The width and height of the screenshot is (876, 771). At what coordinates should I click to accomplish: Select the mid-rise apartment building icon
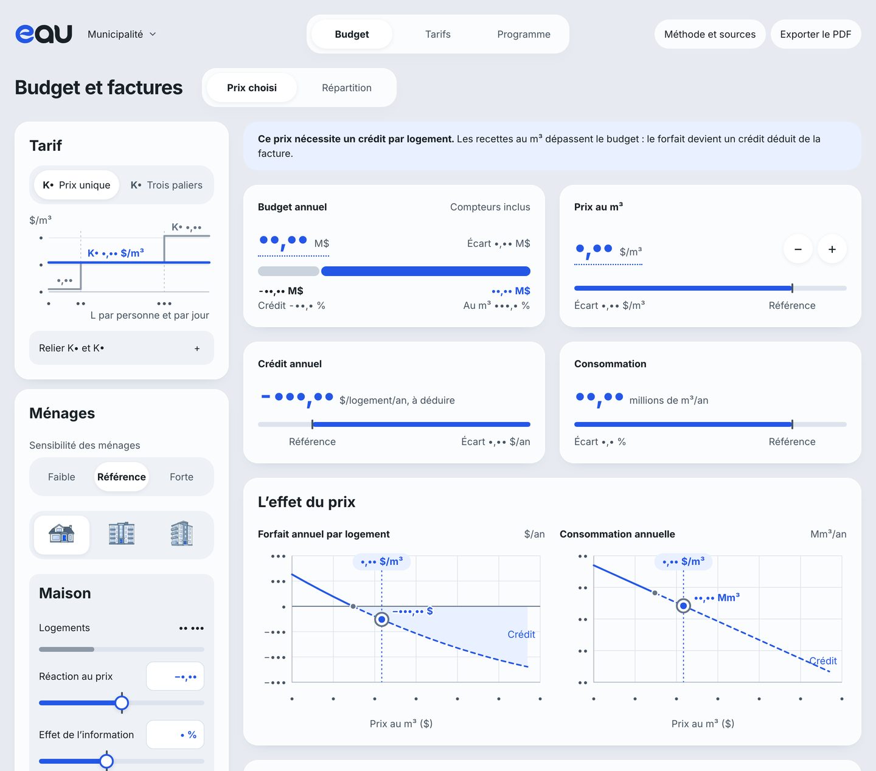coord(122,534)
